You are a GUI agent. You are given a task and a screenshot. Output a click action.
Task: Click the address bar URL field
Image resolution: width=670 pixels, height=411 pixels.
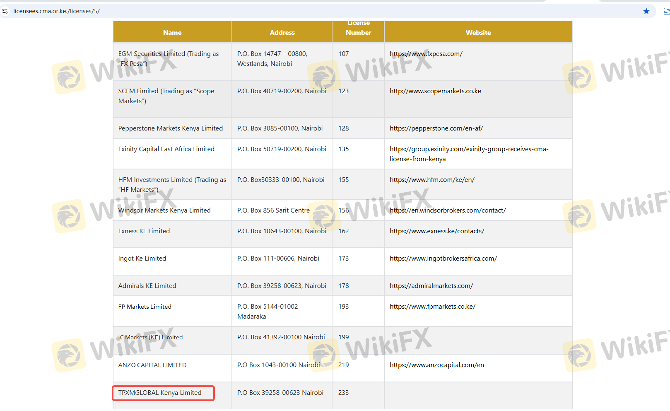coord(327,11)
